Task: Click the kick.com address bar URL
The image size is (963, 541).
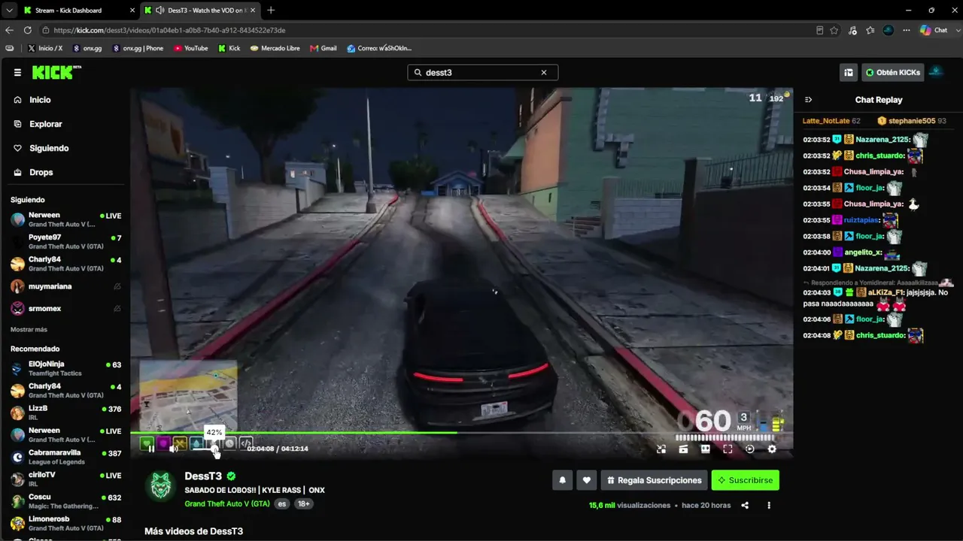Action: click(x=169, y=30)
